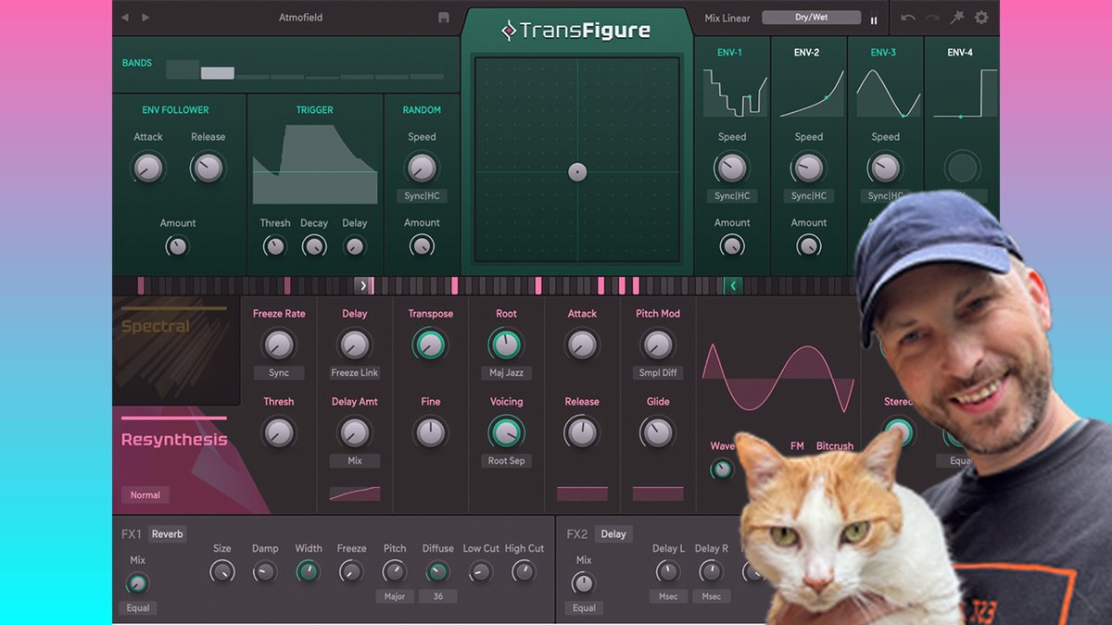Open the ENV-1 Sync|HC selector
This screenshot has height=625, width=1112.
pyautogui.click(x=732, y=196)
